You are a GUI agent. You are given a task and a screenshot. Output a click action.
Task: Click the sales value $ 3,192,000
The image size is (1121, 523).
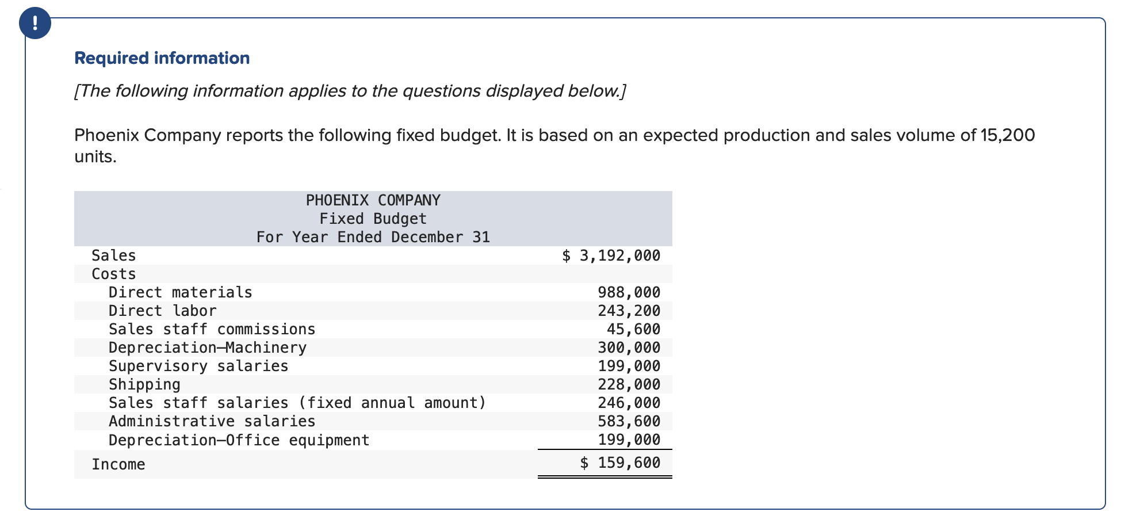pyautogui.click(x=611, y=255)
